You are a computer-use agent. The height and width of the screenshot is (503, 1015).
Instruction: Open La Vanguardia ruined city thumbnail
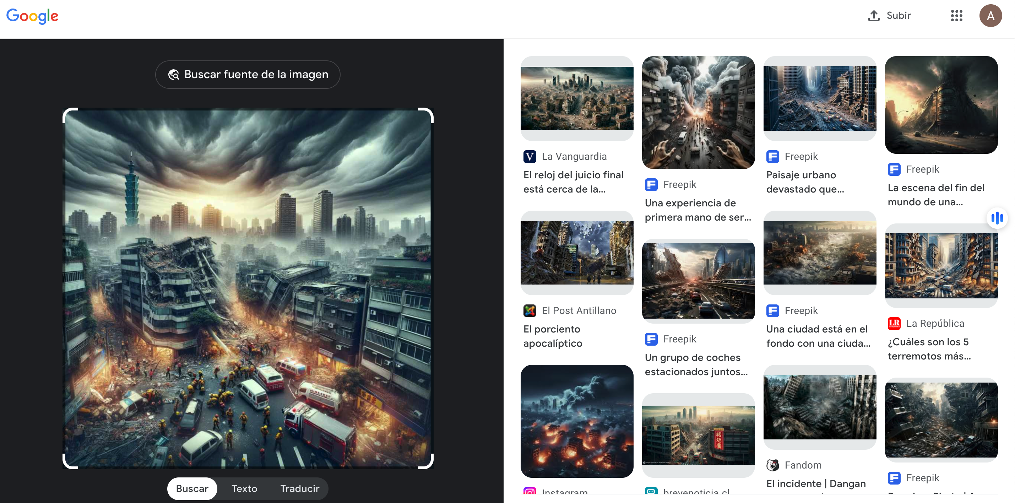click(x=577, y=98)
